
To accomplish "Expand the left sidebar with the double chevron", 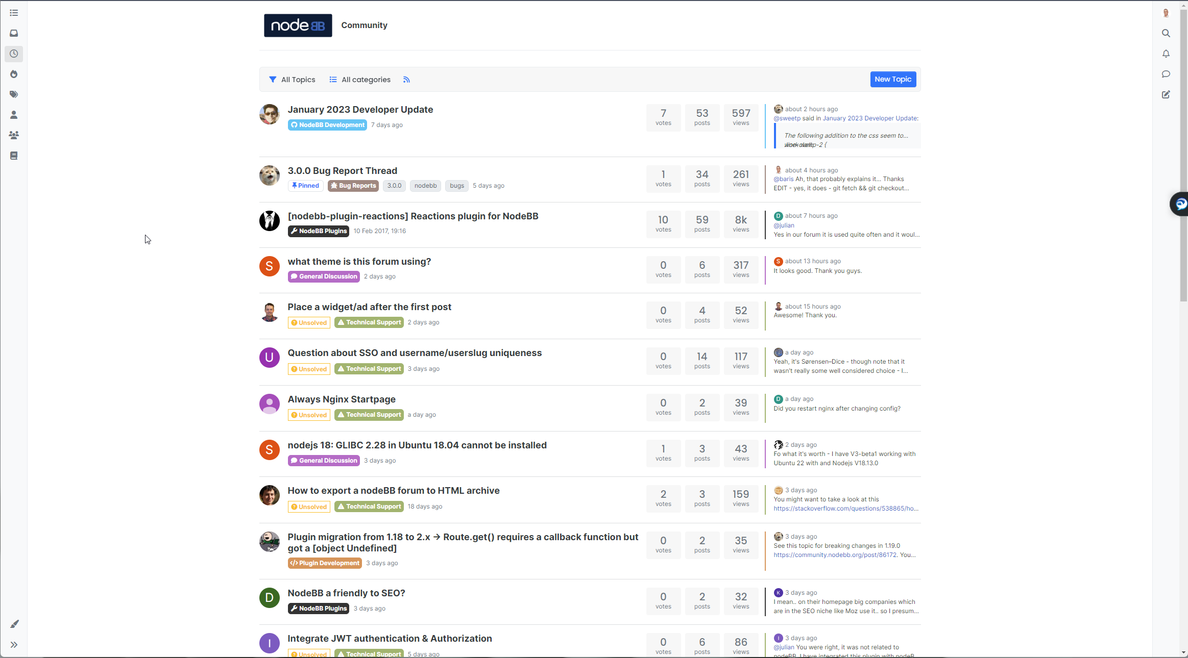I will point(14,645).
